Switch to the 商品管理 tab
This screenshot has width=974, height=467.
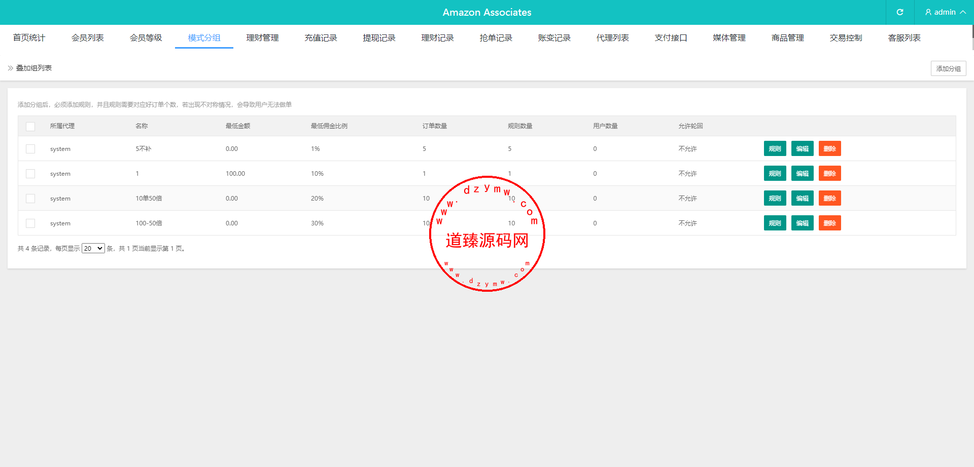coord(787,38)
